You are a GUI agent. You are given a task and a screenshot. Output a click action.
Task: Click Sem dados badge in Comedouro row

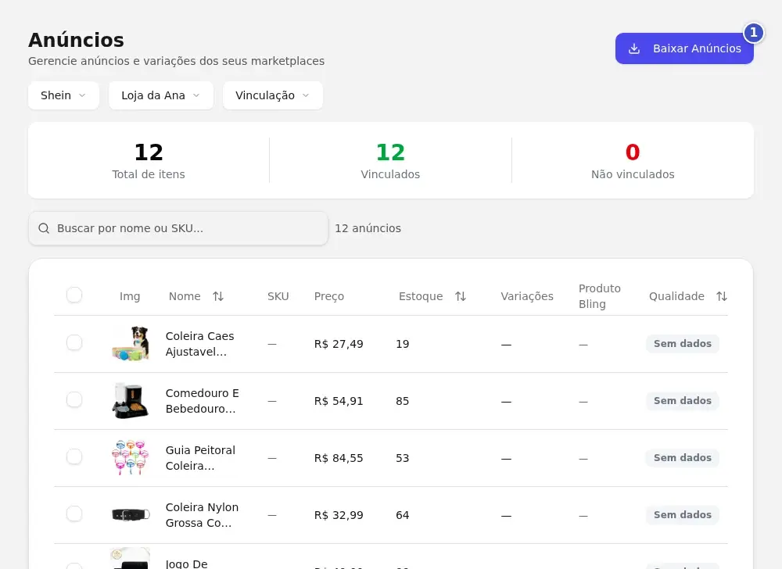click(682, 401)
